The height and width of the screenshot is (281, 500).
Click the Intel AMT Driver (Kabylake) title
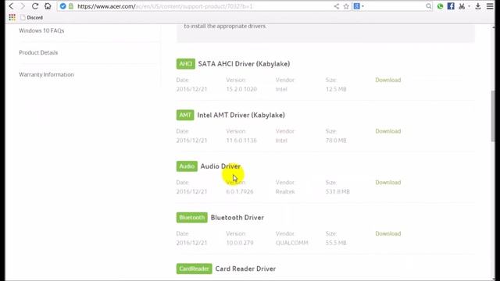241,115
